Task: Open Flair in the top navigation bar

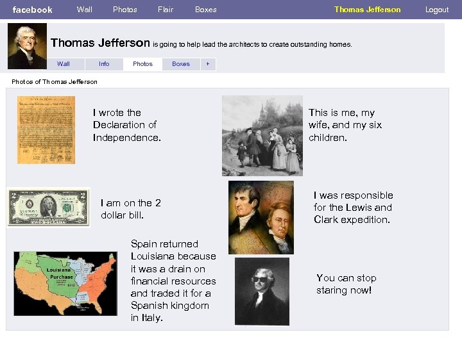Action: pos(166,10)
